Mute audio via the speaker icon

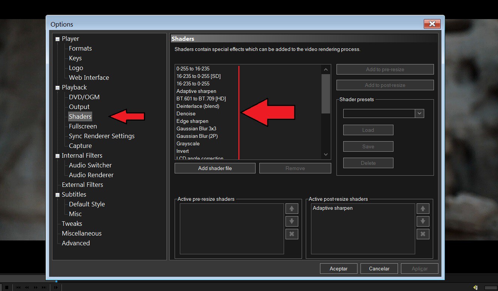(475, 287)
